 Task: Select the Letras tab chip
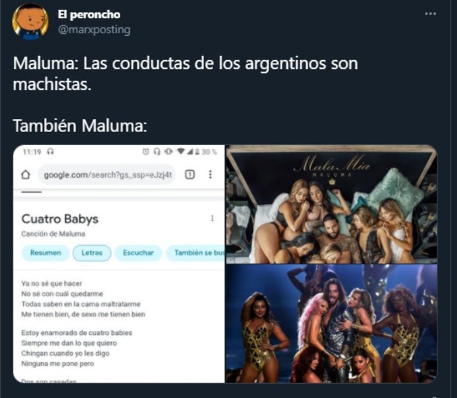pos(92,253)
